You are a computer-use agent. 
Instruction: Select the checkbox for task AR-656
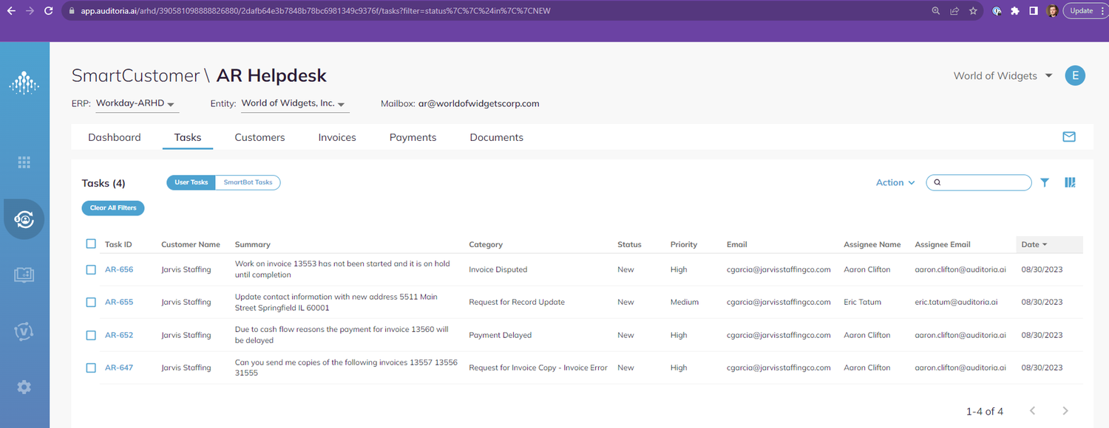91,269
